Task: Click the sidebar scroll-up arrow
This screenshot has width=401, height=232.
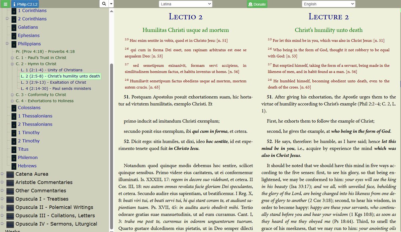Action: click(111, 11)
